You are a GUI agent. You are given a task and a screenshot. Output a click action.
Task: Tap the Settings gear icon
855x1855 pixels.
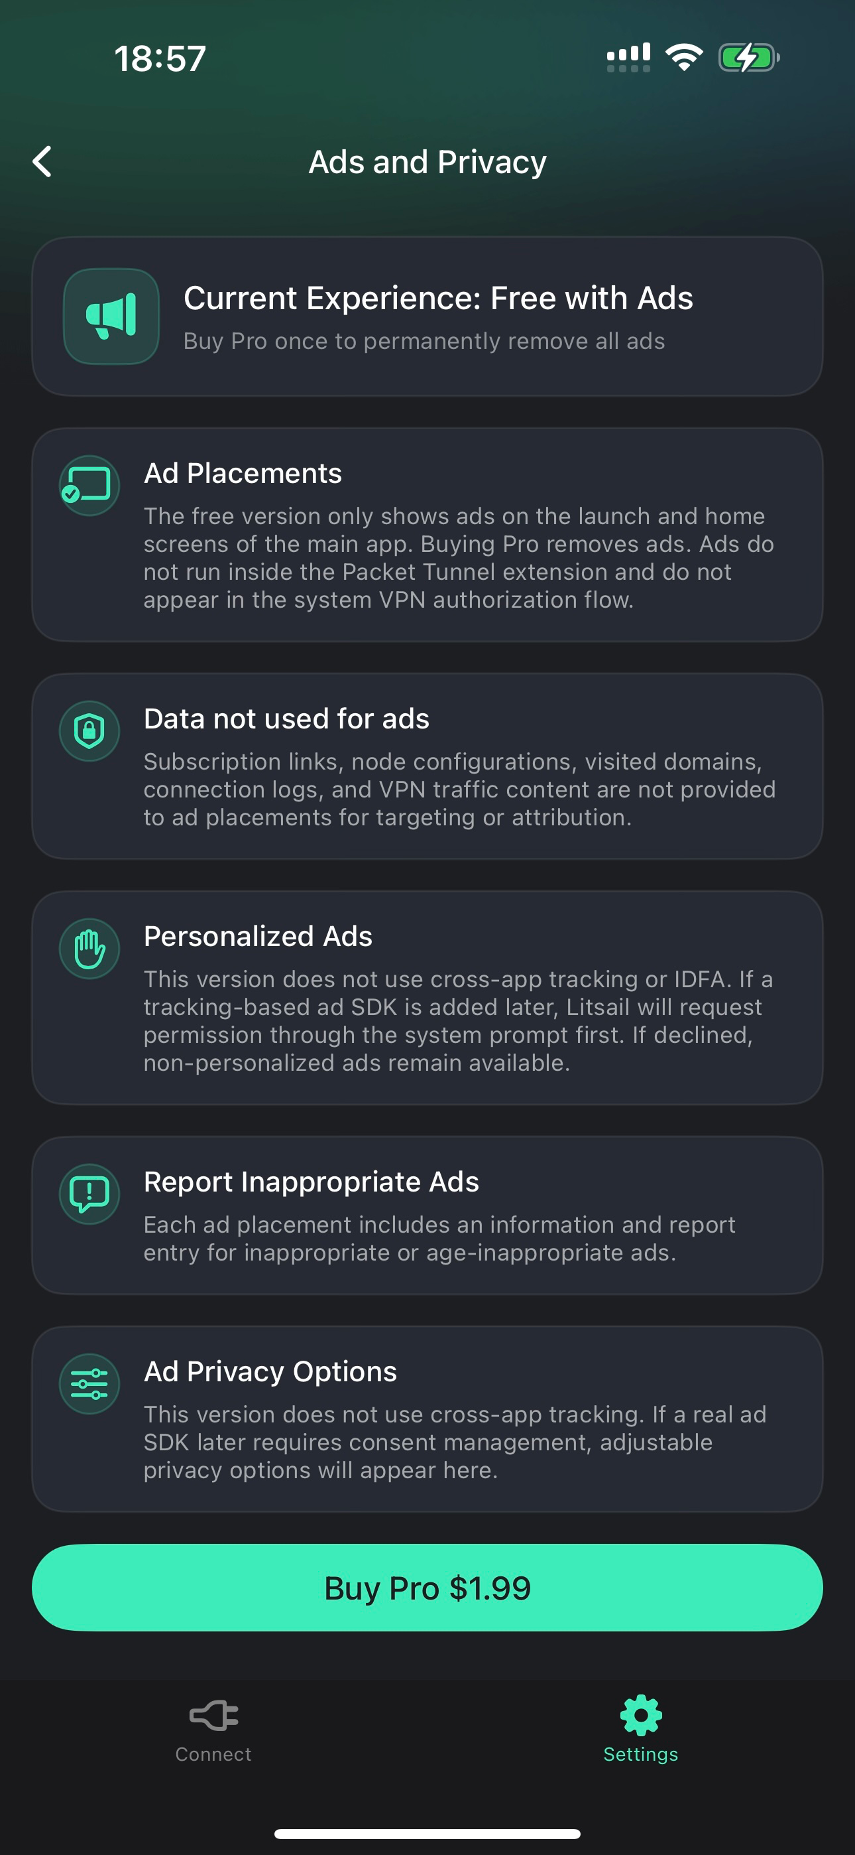pyautogui.click(x=640, y=1715)
